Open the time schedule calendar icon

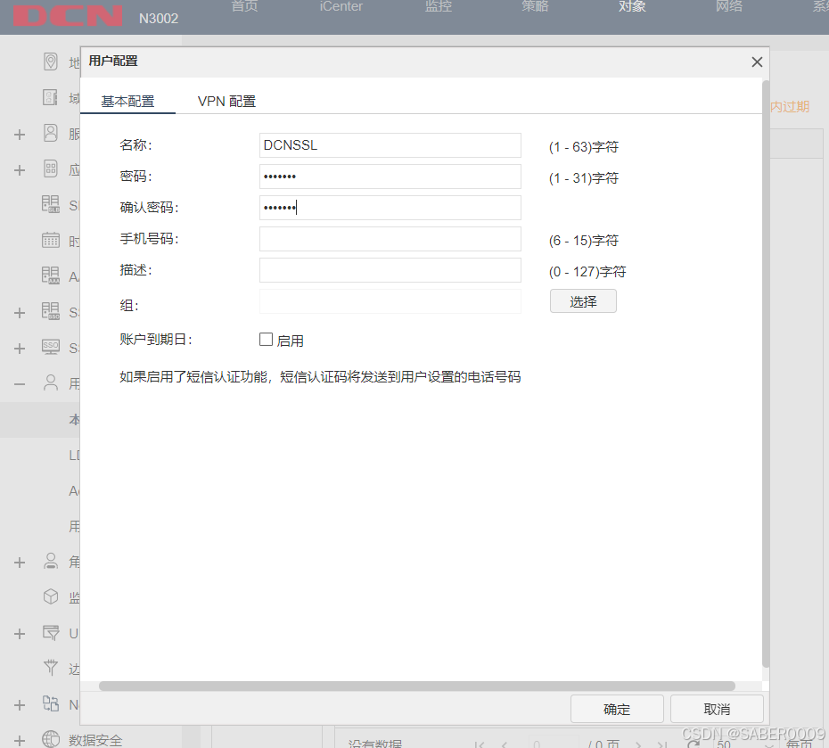(x=51, y=240)
